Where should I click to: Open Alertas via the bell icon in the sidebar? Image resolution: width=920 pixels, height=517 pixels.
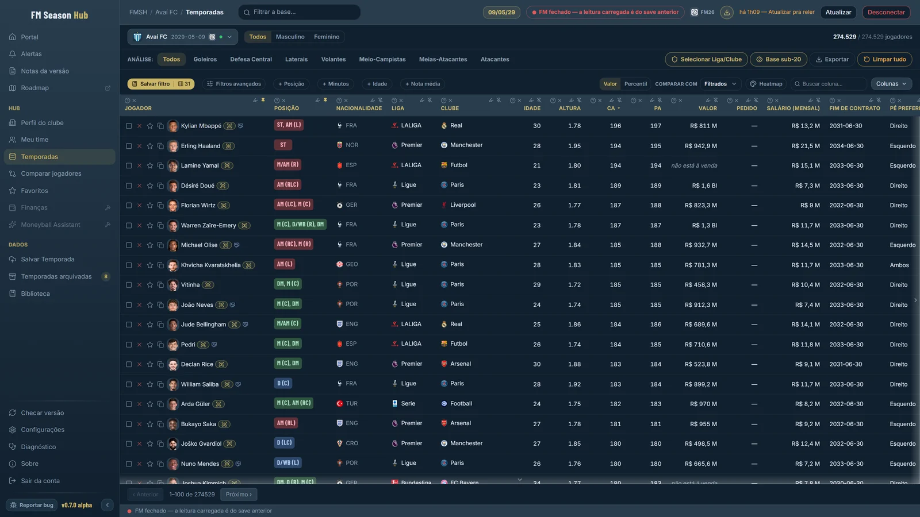pos(13,54)
